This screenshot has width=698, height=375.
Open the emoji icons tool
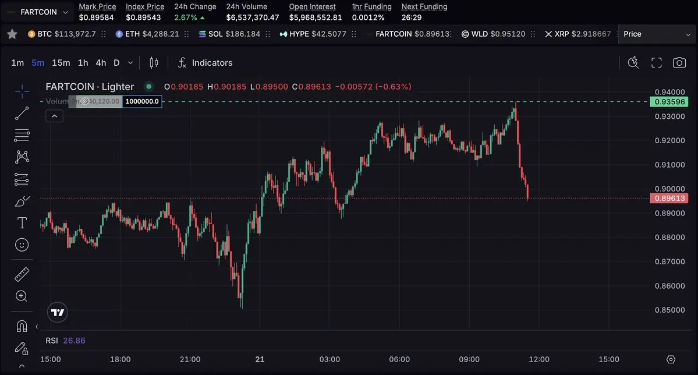[x=22, y=245]
